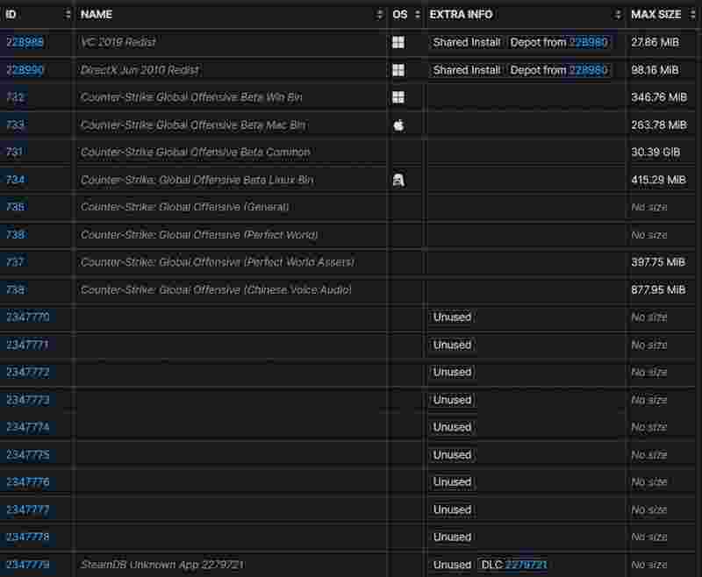Screen dimensions: 702x577
Task: Sort by MAX SIZE column header
Action: (655, 15)
